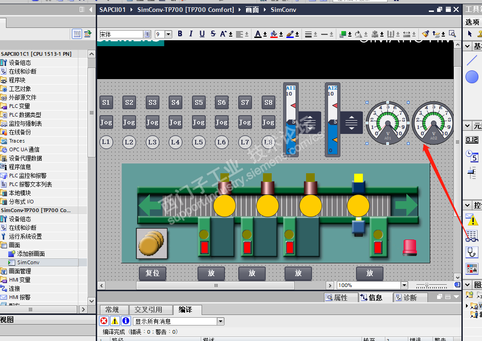Select the L3 indicator lamp
This screenshot has height=341, width=482.
[x=153, y=142]
